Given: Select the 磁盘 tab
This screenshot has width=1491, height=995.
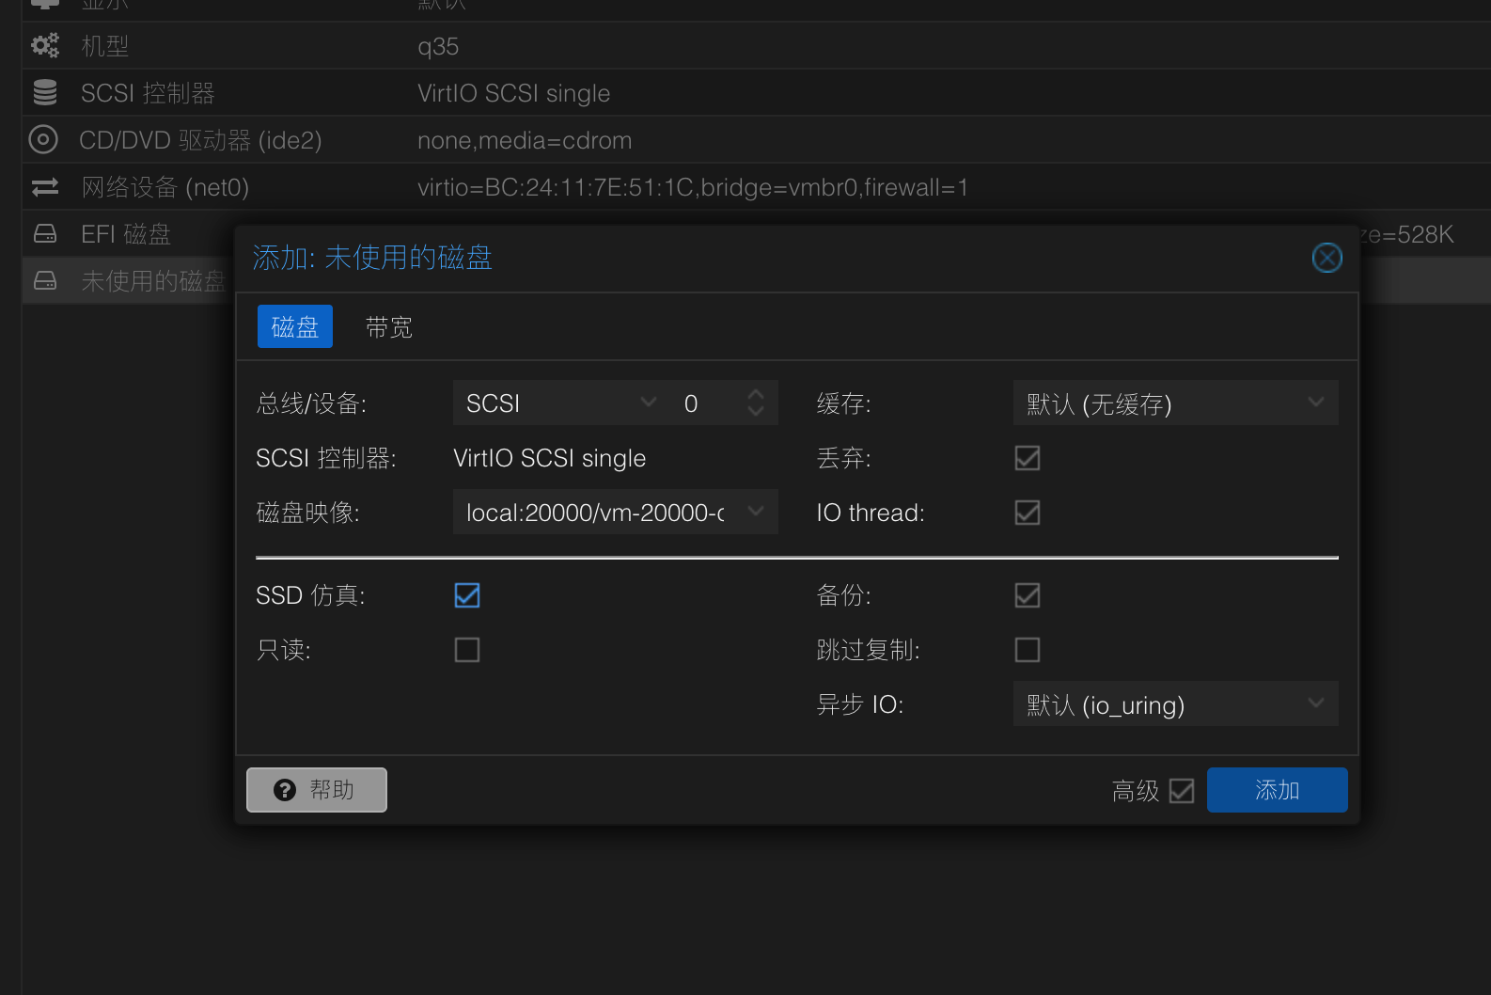Looking at the screenshot, I should (295, 327).
